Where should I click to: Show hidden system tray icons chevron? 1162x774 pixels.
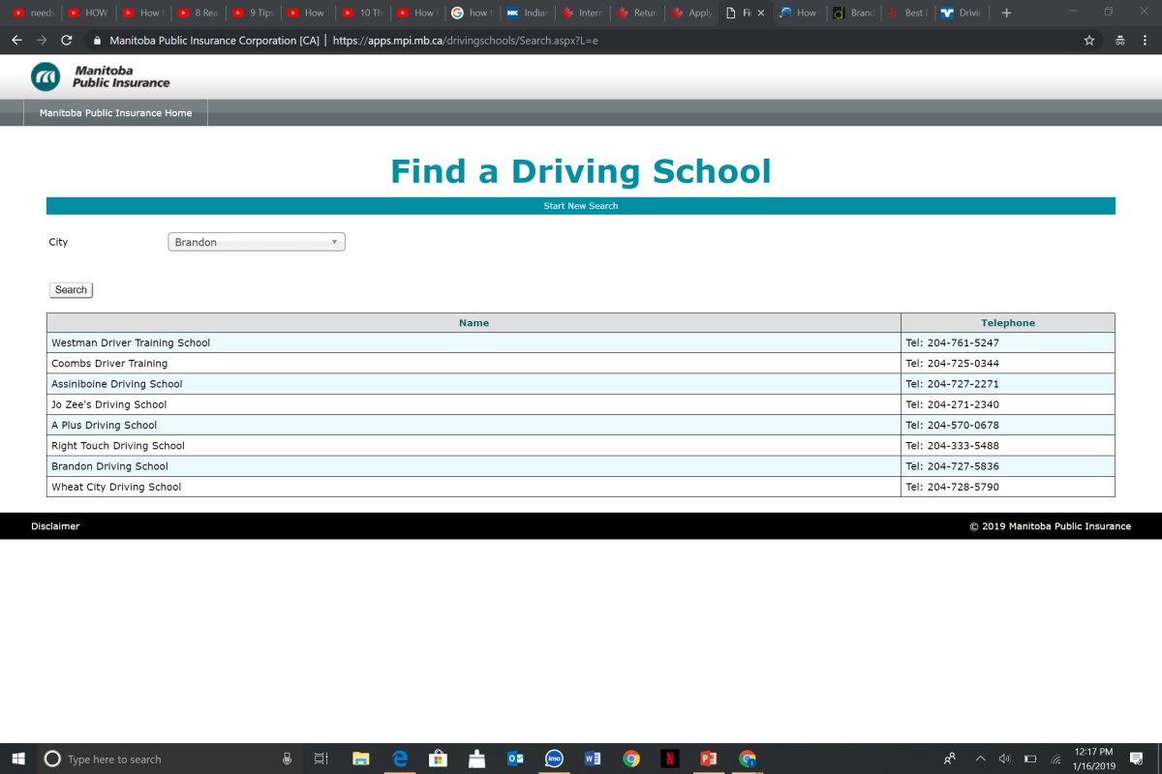tap(980, 759)
